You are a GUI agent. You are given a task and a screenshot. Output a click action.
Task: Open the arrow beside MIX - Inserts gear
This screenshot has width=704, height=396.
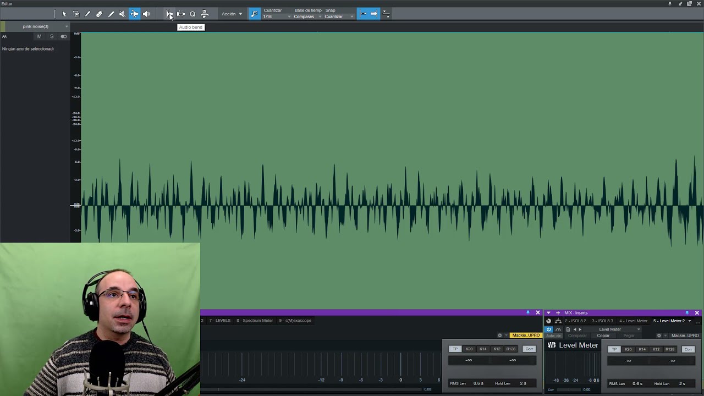coord(665,335)
